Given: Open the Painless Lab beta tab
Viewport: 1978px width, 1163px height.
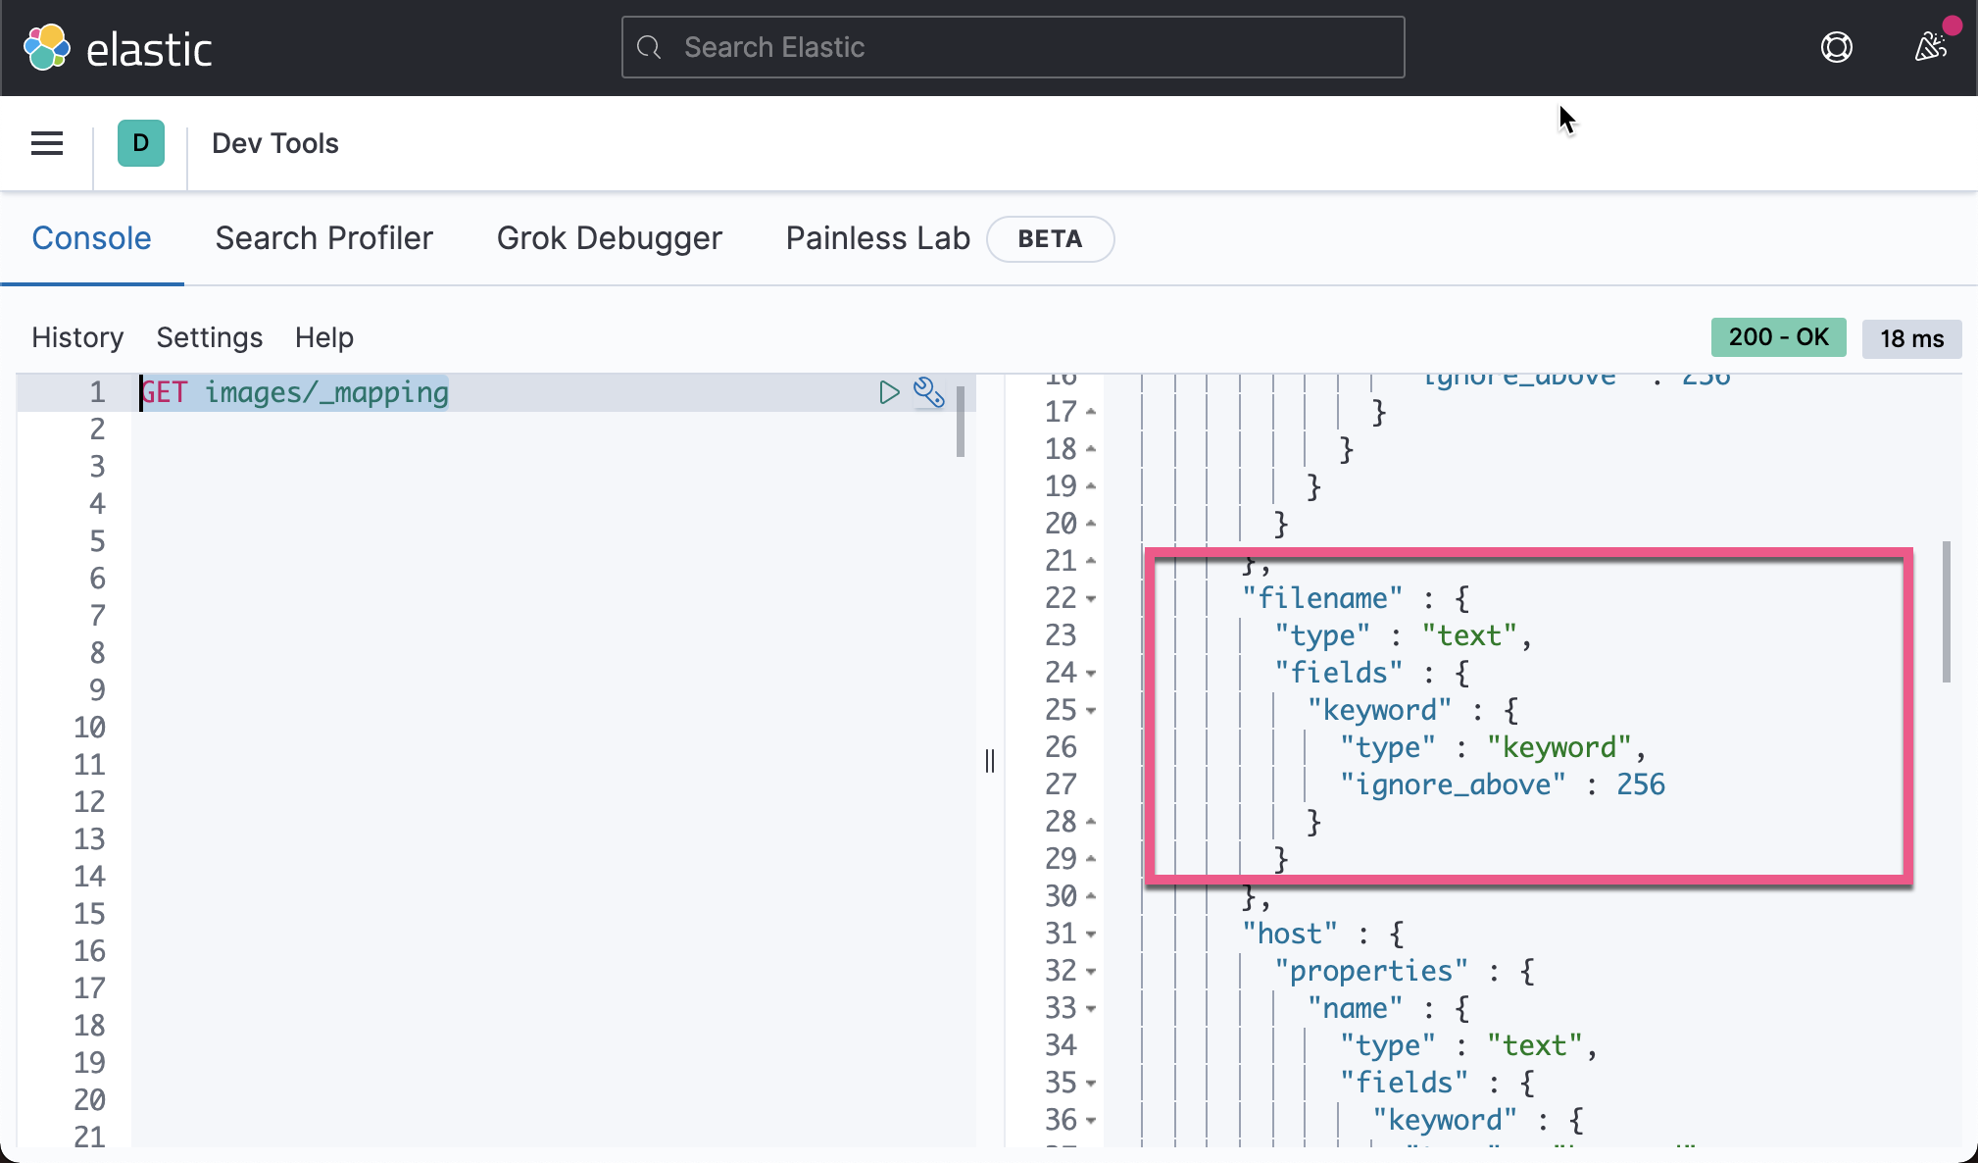Looking at the screenshot, I should click(x=876, y=237).
